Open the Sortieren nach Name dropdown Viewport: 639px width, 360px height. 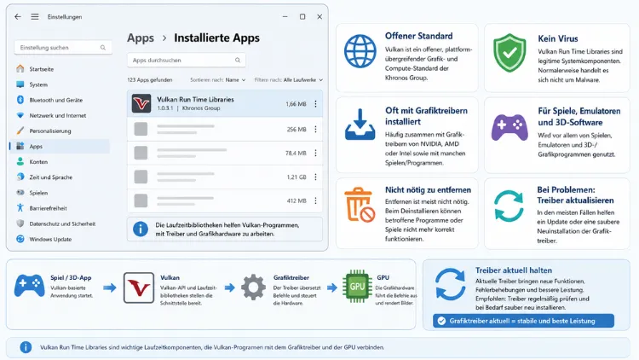218,80
